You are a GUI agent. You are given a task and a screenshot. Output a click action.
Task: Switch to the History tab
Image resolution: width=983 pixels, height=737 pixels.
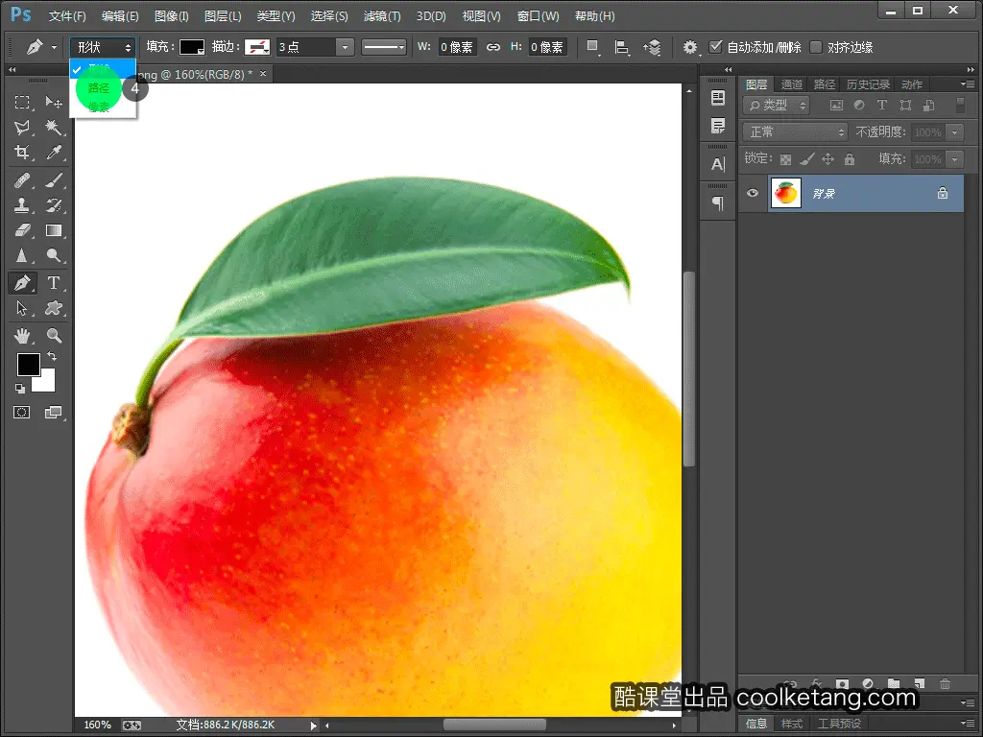click(868, 84)
